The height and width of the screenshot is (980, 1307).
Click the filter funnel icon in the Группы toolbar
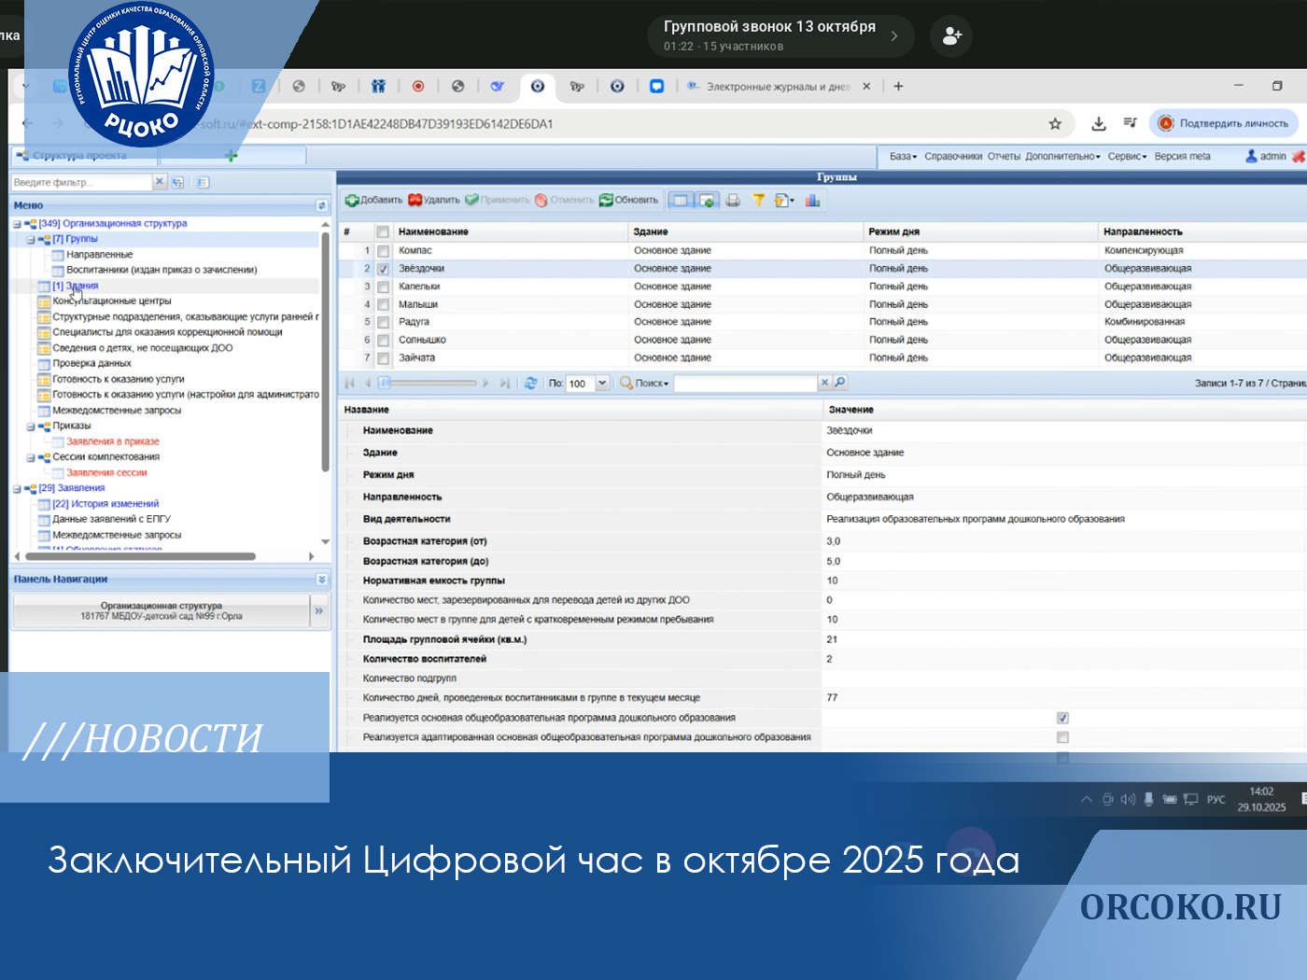[758, 200]
